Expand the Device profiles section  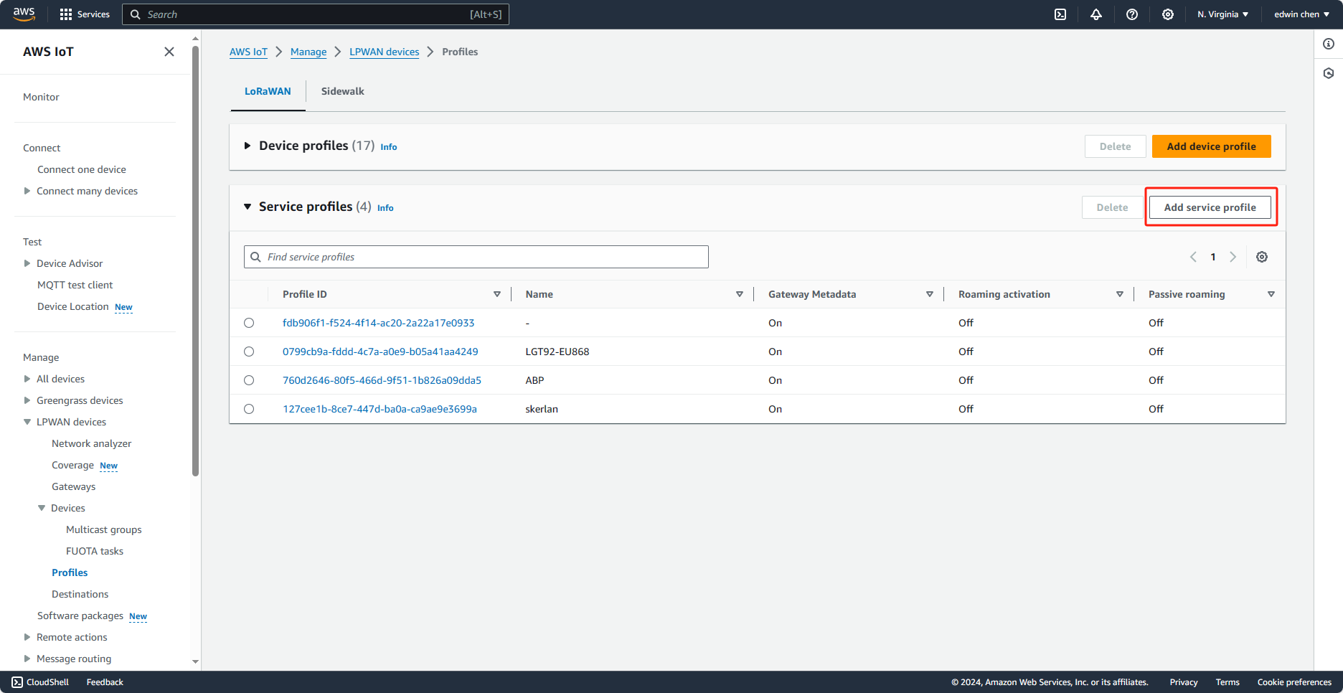tap(248, 146)
